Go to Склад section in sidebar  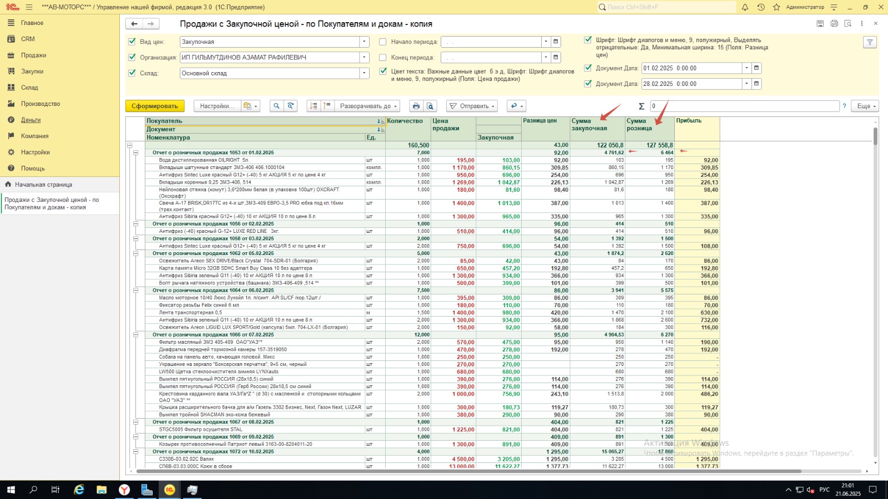coord(29,87)
